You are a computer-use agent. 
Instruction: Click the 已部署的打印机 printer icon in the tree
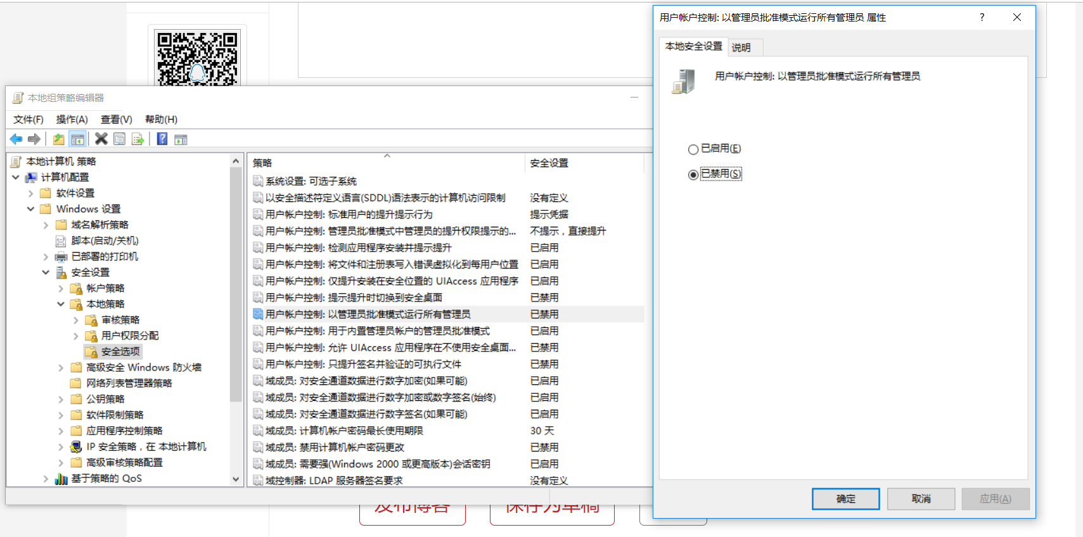point(61,256)
